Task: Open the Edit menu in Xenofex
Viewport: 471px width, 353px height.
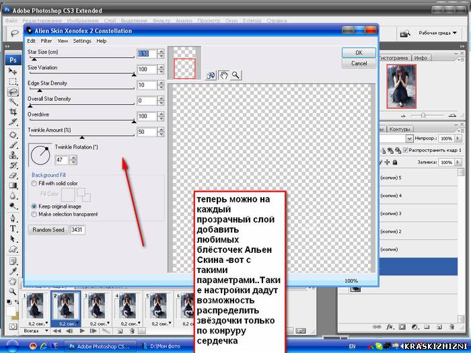Action: (31, 41)
